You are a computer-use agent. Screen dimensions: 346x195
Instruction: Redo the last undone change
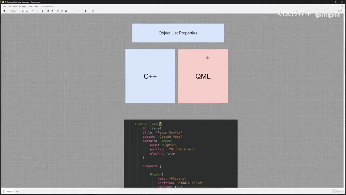point(37,11)
